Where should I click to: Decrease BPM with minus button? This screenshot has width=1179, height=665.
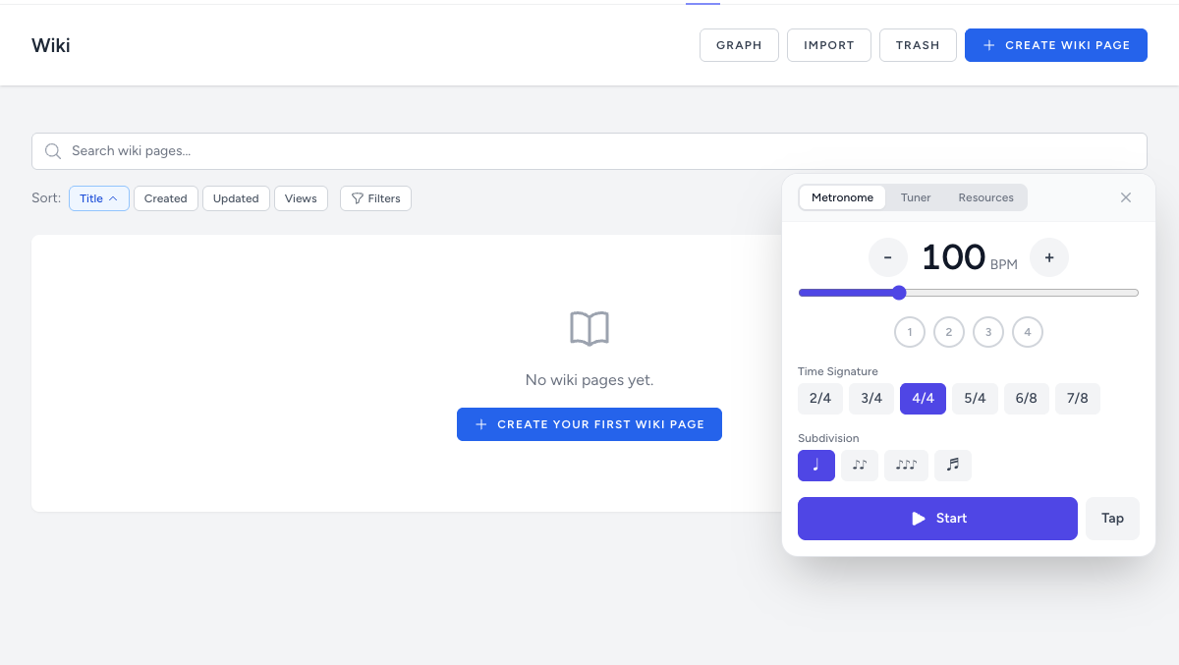(x=887, y=257)
